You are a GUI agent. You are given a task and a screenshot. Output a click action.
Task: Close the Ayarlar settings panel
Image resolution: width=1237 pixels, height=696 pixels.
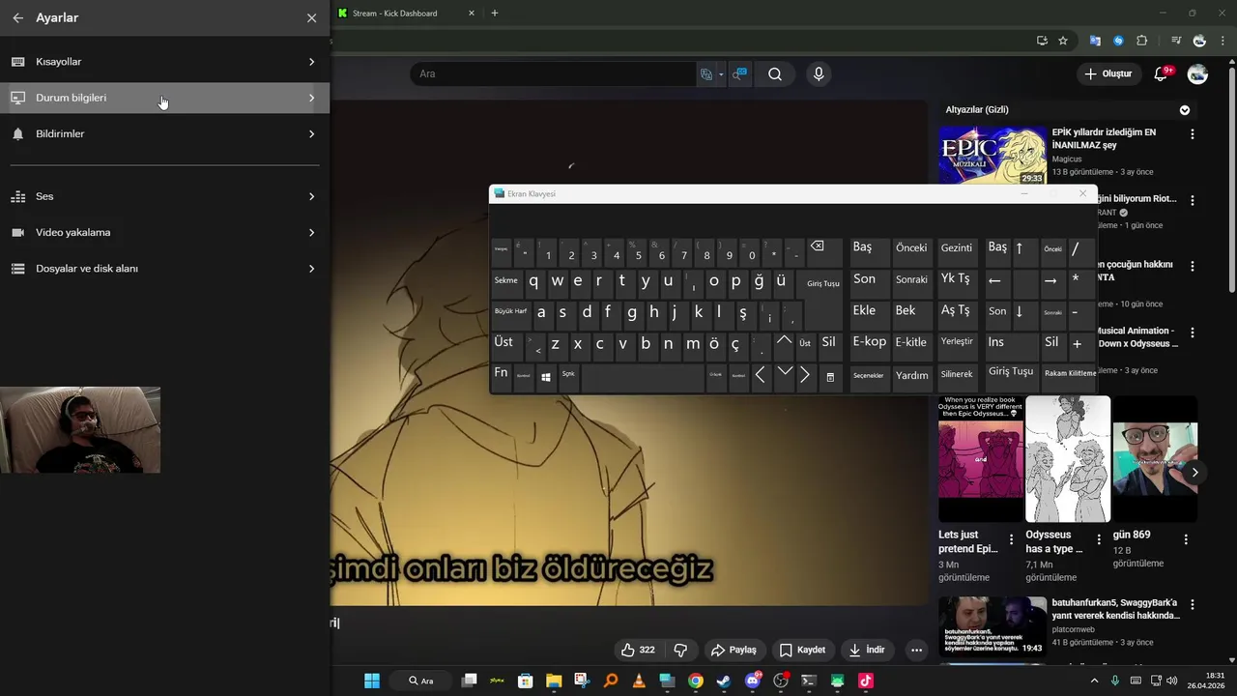[x=311, y=18]
